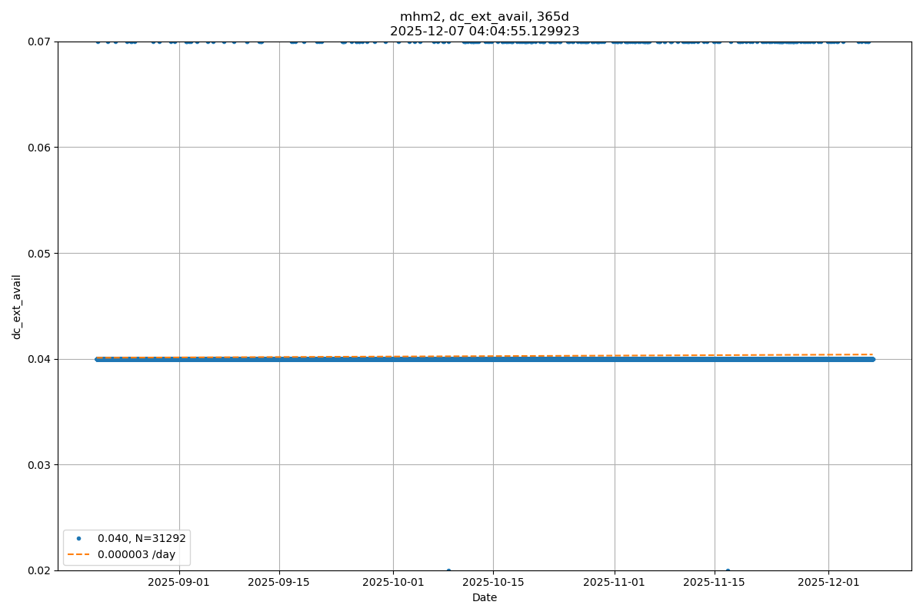Click the 0.03 y-axis tick label
The height and width of the screenshot is (615, 923).
click(38, 464)
